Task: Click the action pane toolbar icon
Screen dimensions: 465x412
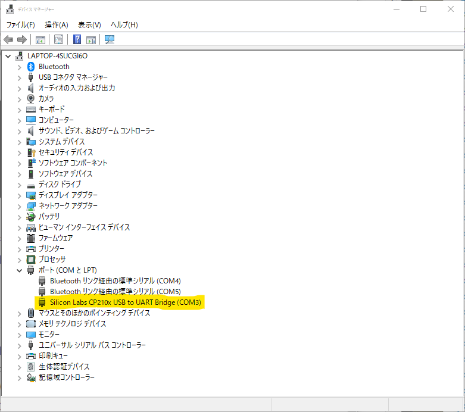Action: pyautogui.click(x=91, y=39)
